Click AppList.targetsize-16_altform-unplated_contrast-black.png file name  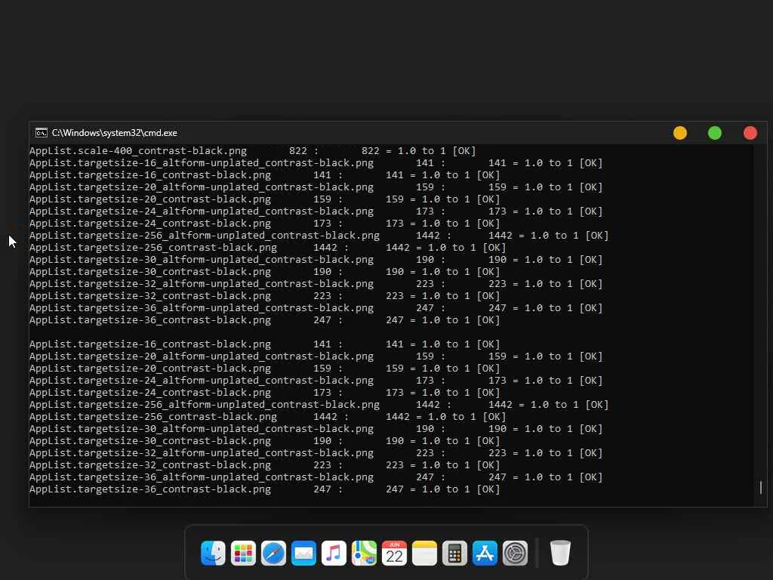(x=201, y=163)
